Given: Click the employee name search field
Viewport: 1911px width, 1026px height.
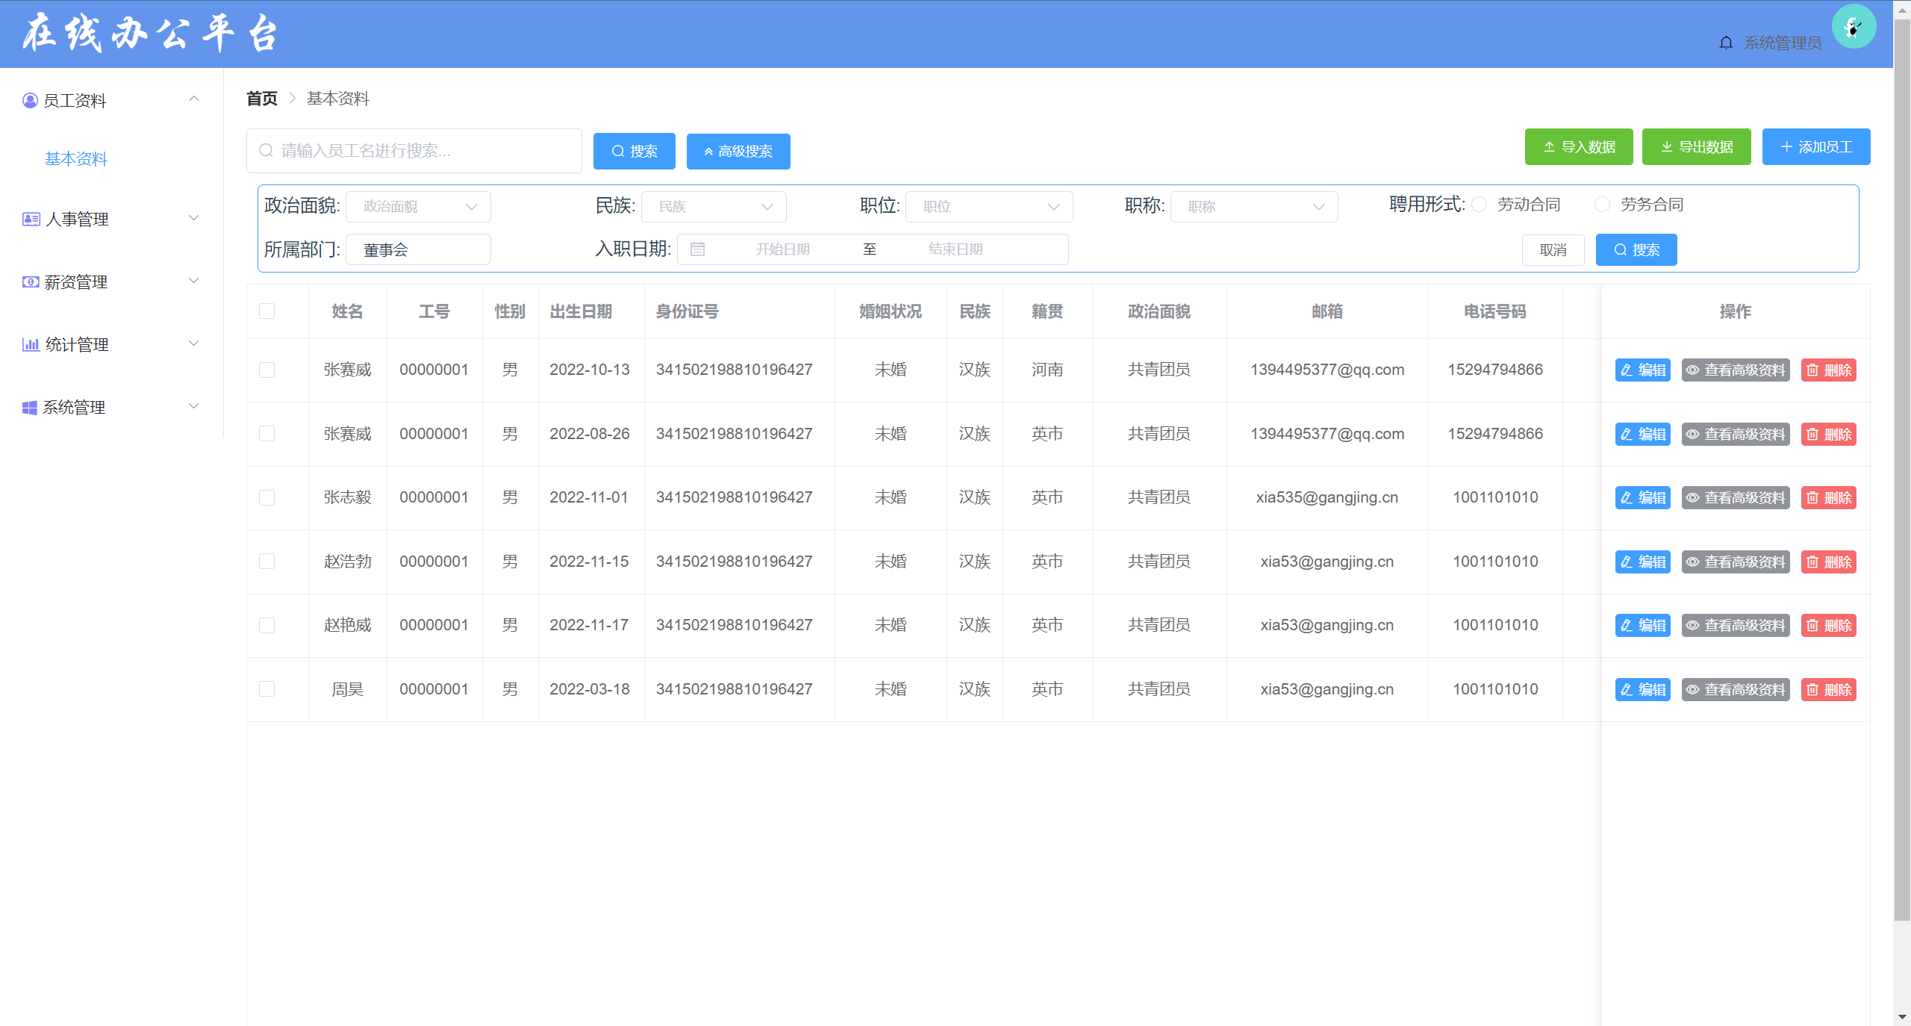Looking at the screenshot, I should [414, 151].
